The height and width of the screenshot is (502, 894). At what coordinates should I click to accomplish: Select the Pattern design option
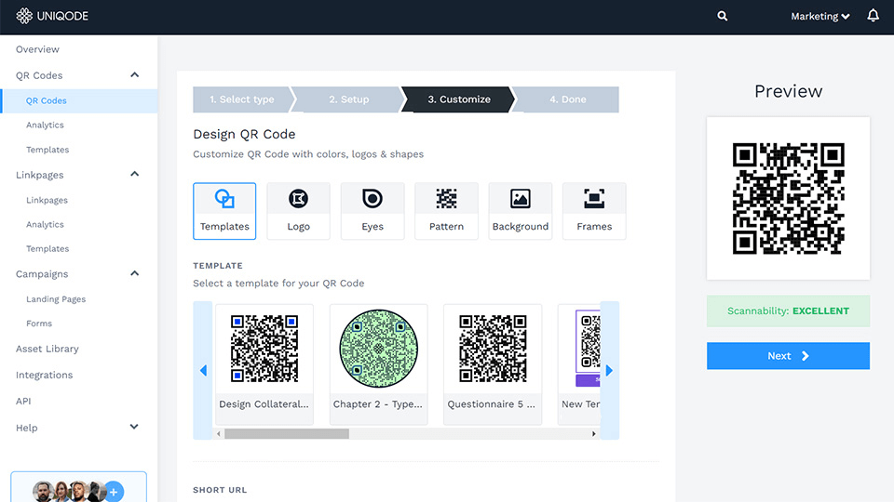point(446,211)
